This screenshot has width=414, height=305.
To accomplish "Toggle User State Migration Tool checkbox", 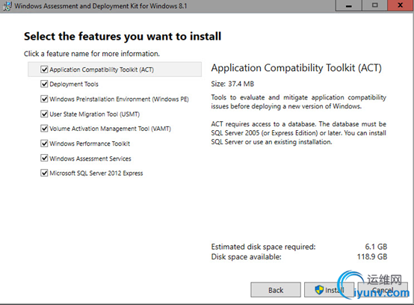I will 44,114.
